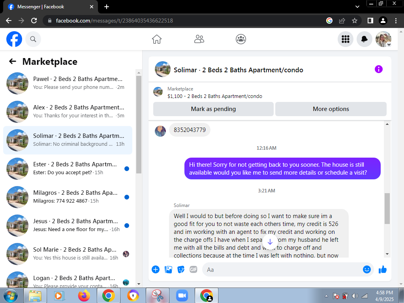
Task: Click the back arrow beside Marketplace
Action: click(12, 61)
